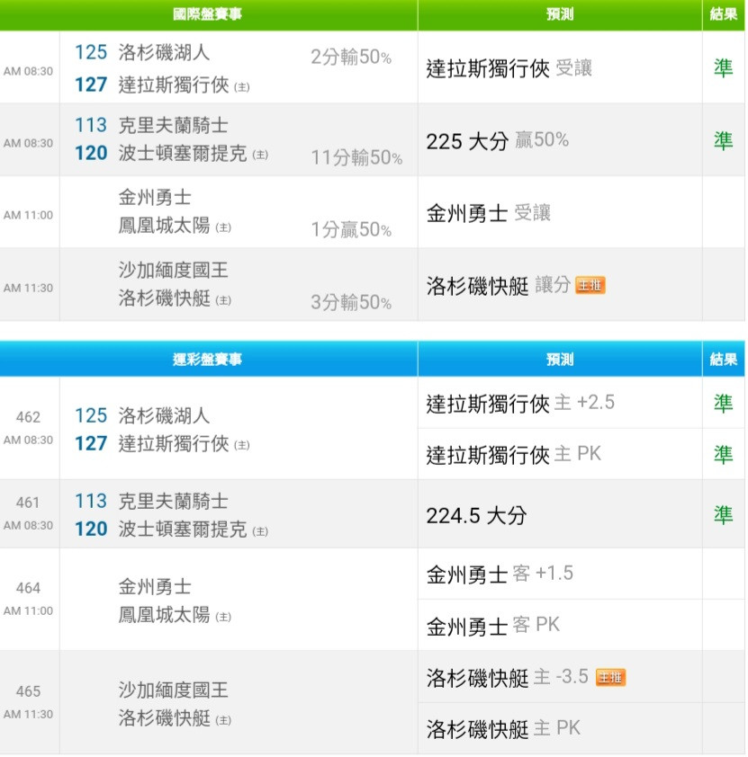Click 準 result beside 達拉斯獨行俠 受讓
This screenshot has width=748, height=757.
[724, 68]
